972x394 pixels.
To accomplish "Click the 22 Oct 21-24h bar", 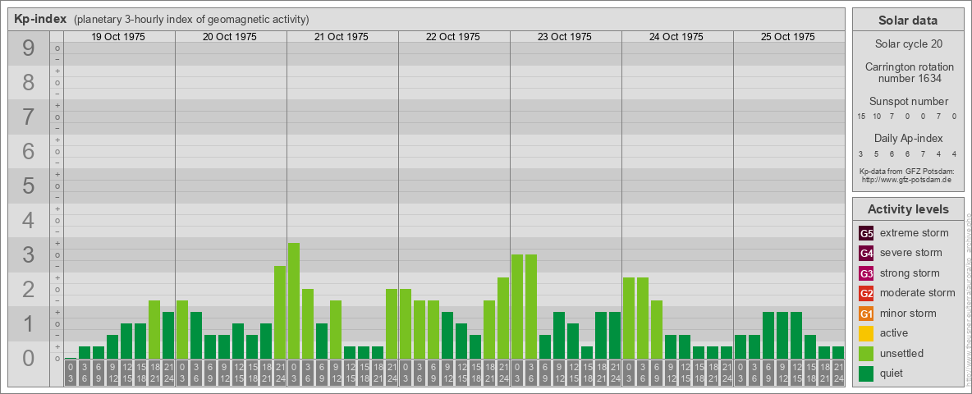I will pyautogui.click(x=502, y=318).
